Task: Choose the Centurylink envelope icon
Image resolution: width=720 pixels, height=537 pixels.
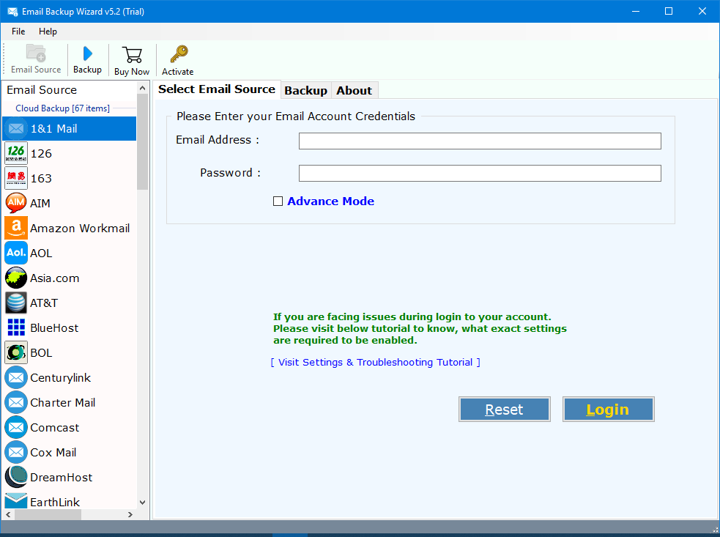Action: [16, 377]
